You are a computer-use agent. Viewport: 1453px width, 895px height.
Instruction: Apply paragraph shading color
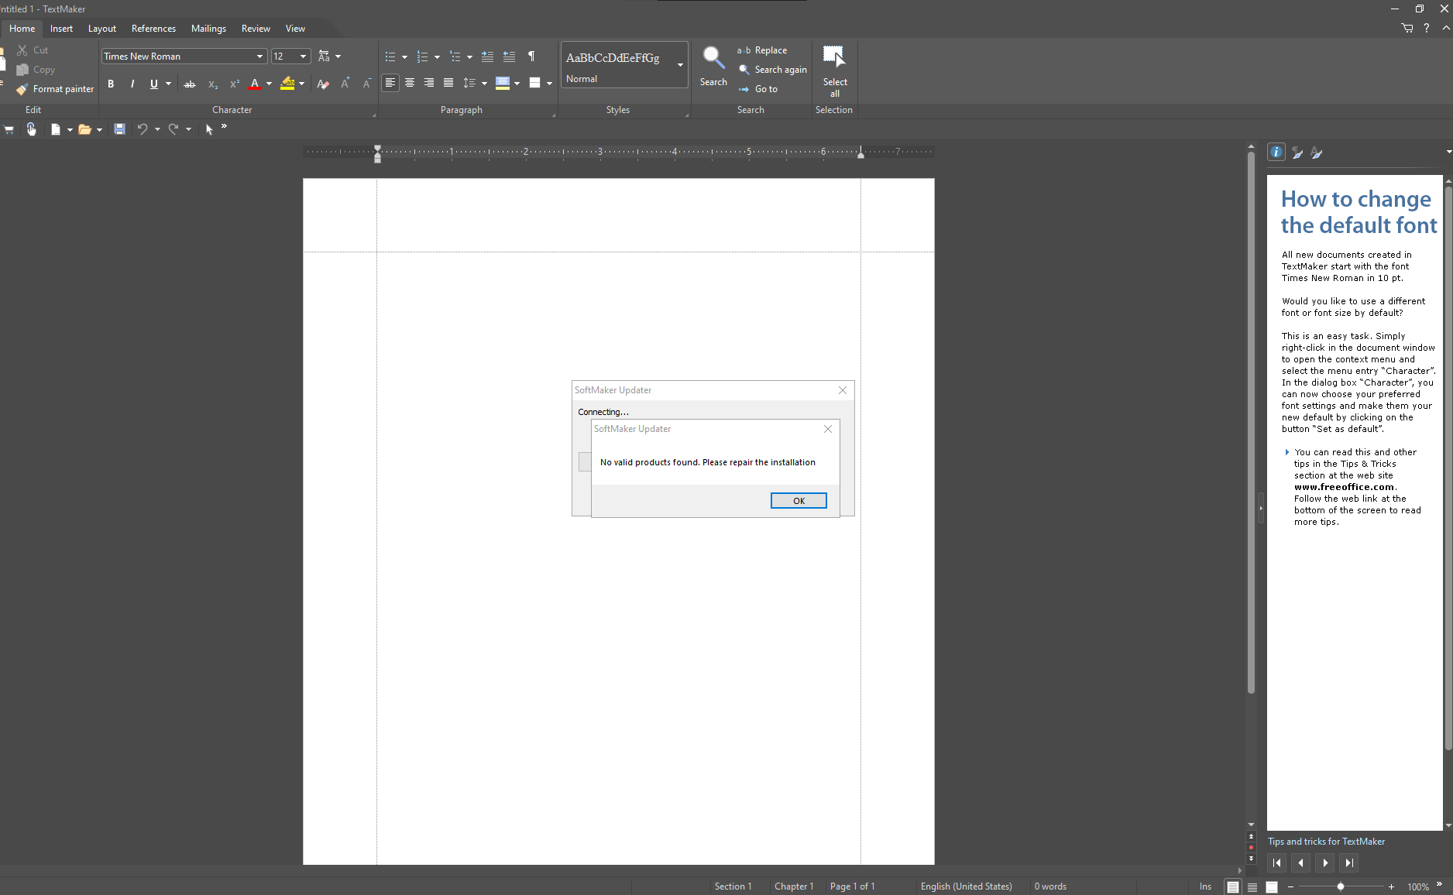[x=503, y=83]
